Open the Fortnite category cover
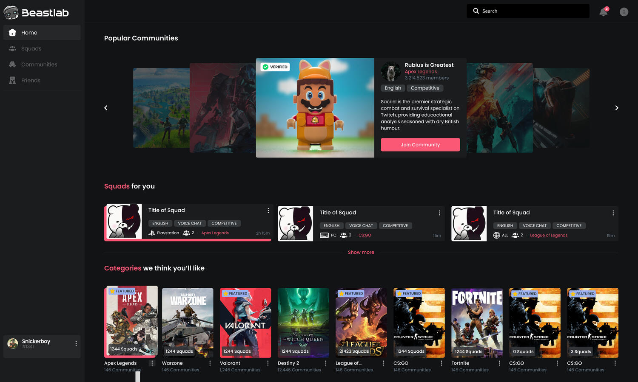The width and height of the screenshot is (638, 382). (477, 323)
